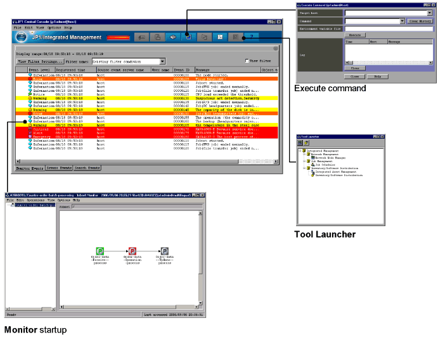Viewport: 438px width, 337px height.
Task: Open the File menu in JP1 Central Console
Action: [x=17, y=28]
